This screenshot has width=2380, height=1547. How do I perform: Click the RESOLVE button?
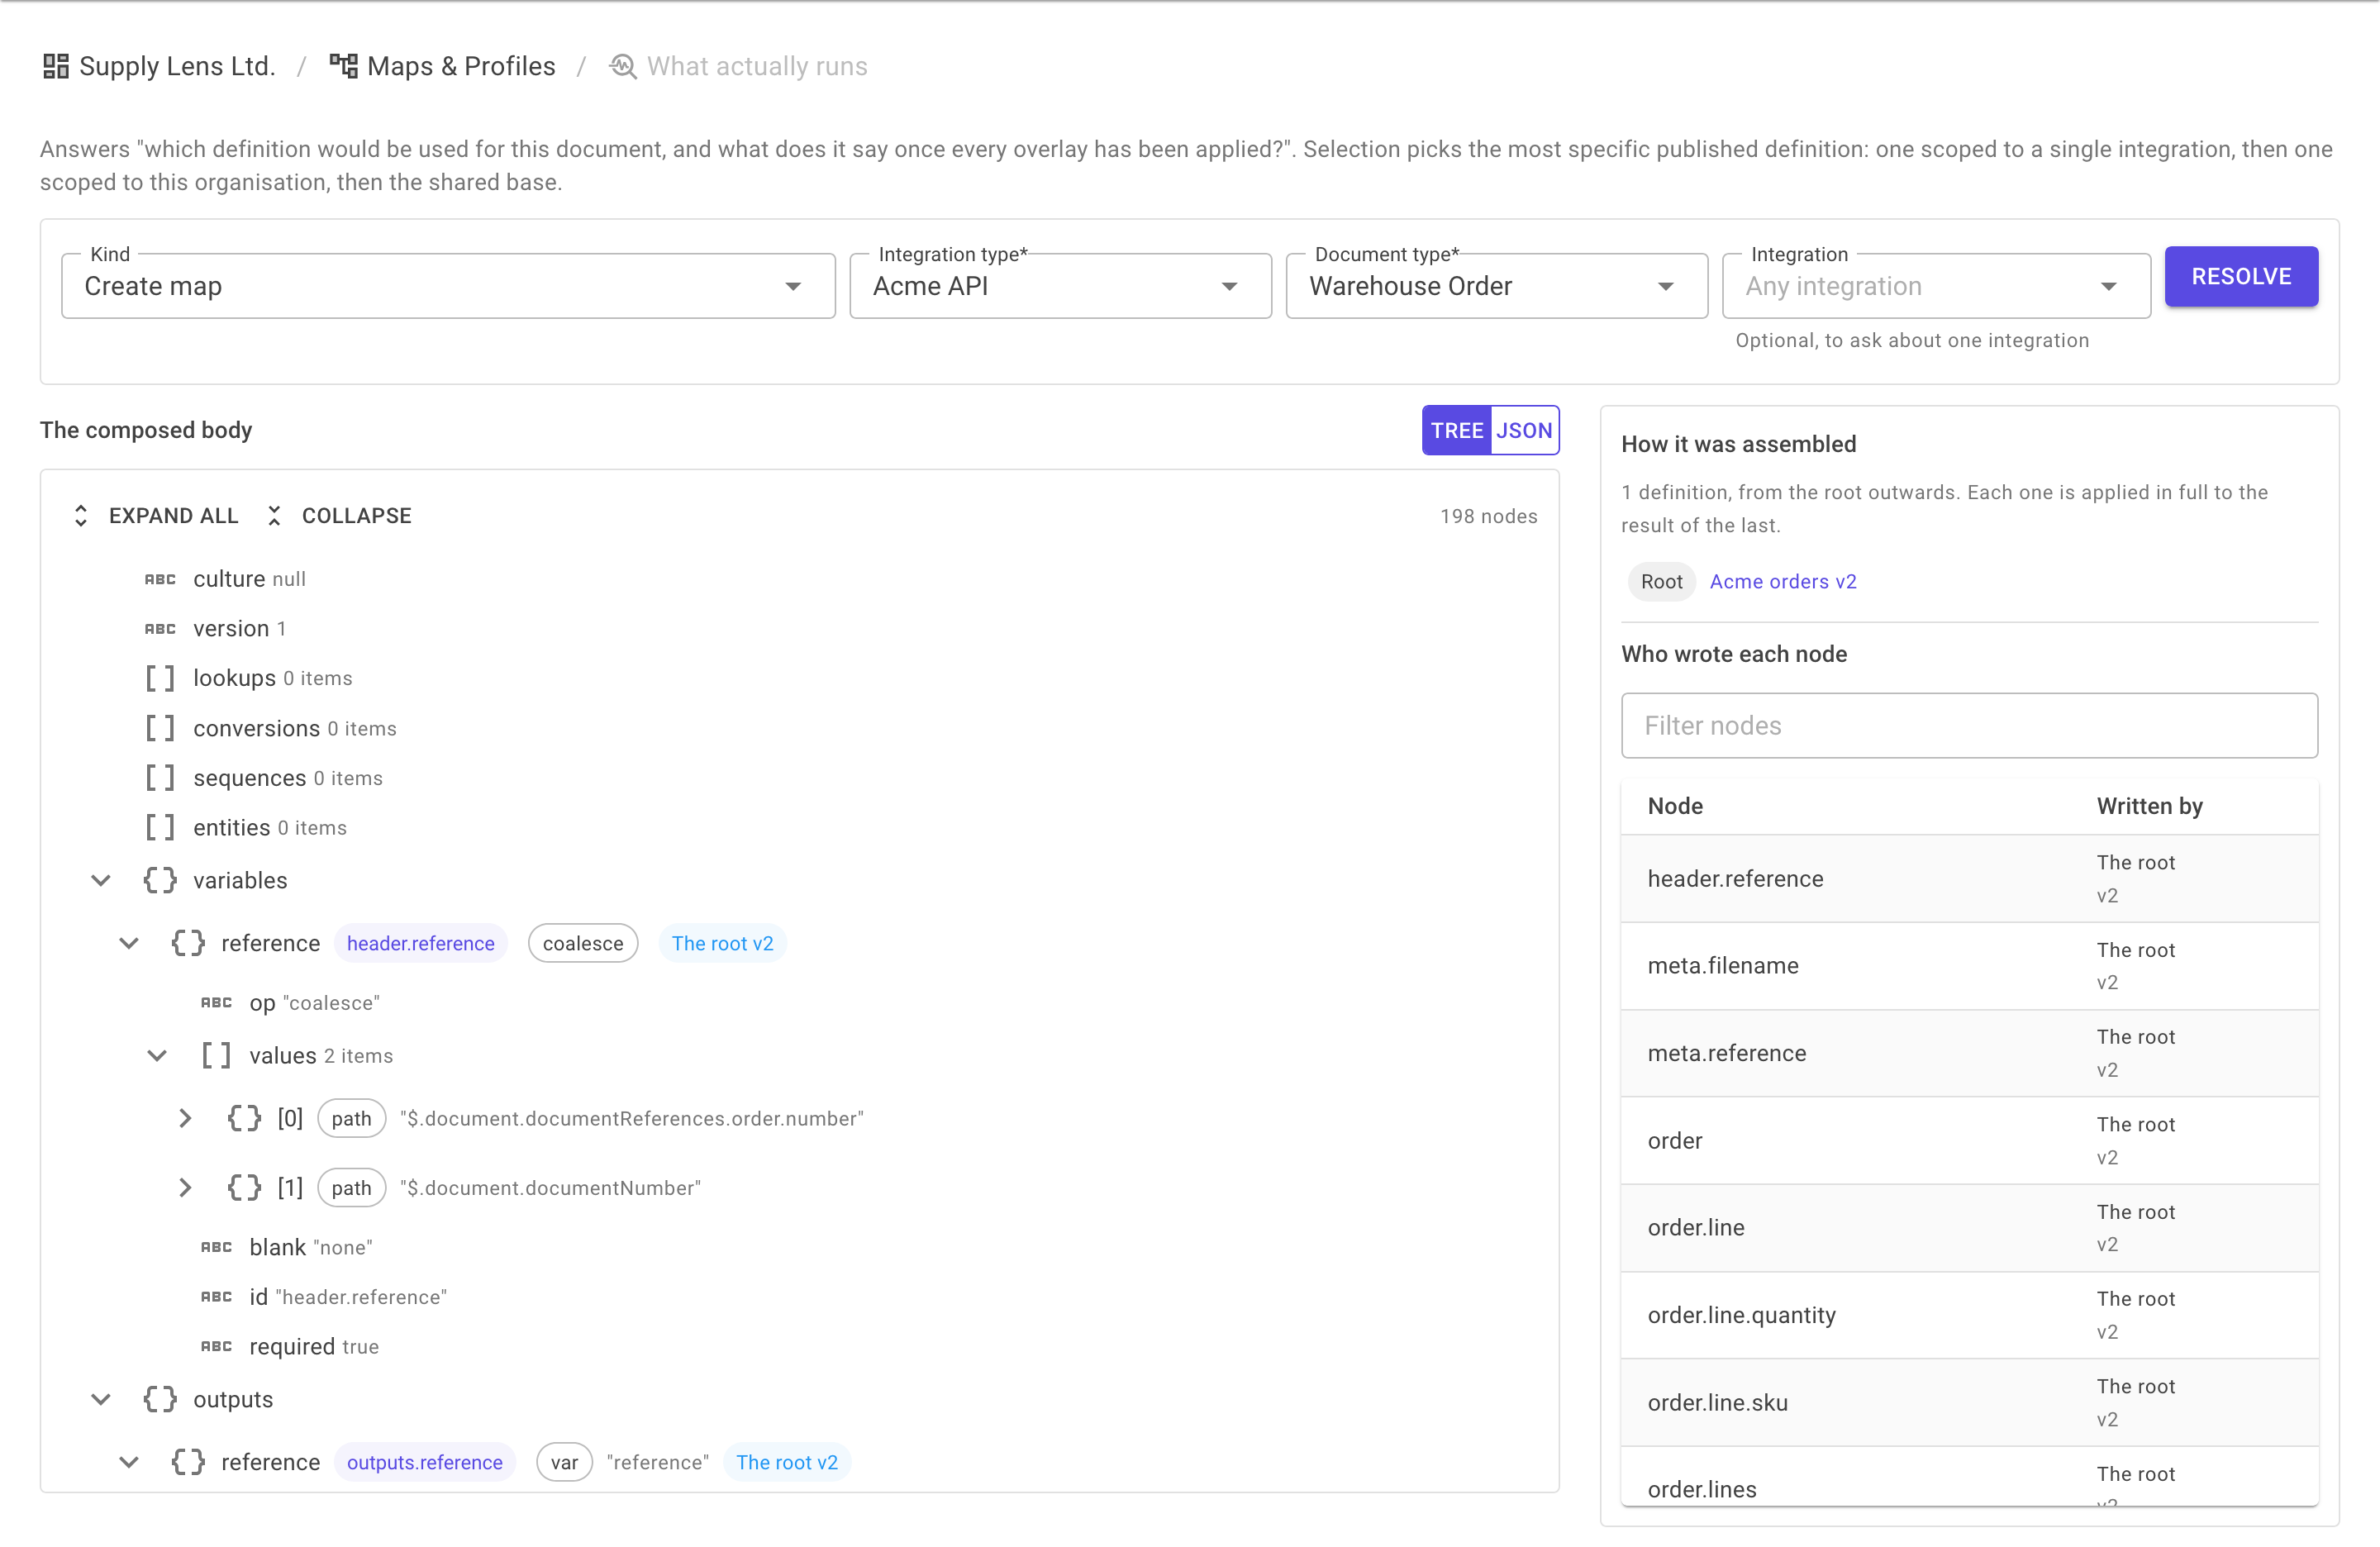click(x=2241, y=276)
